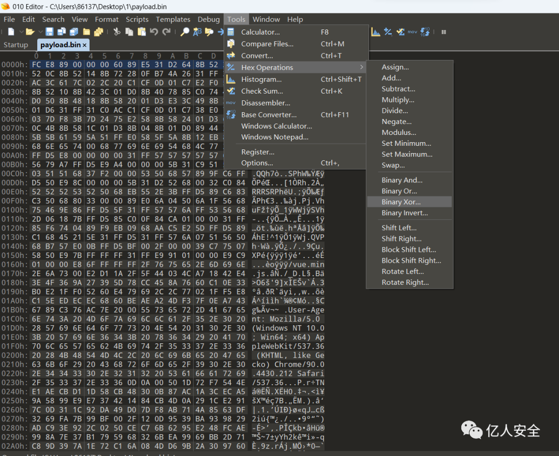This screenshot has width=559, height=456.
Task: Click the Disassembler mov toolbar icon
Action: 413,32
